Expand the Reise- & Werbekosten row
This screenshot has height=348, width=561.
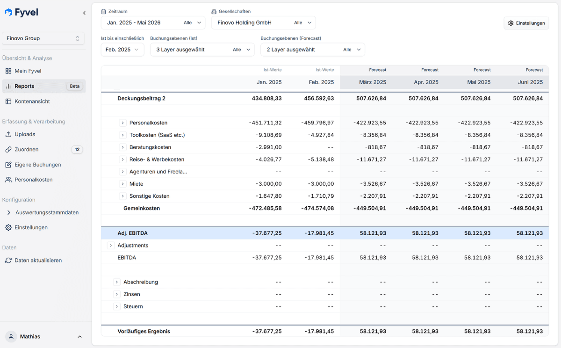click(x=123, y=159)
